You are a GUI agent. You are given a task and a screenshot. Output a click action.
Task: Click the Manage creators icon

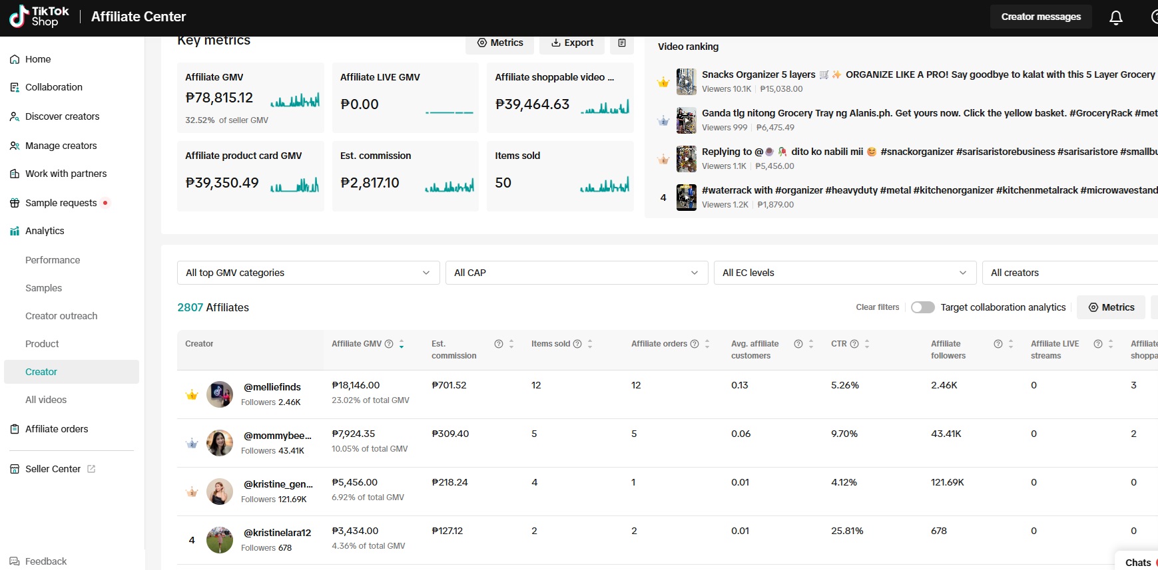15,146
